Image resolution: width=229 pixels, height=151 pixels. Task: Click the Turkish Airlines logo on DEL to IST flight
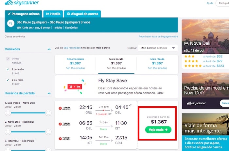point(64,124)
